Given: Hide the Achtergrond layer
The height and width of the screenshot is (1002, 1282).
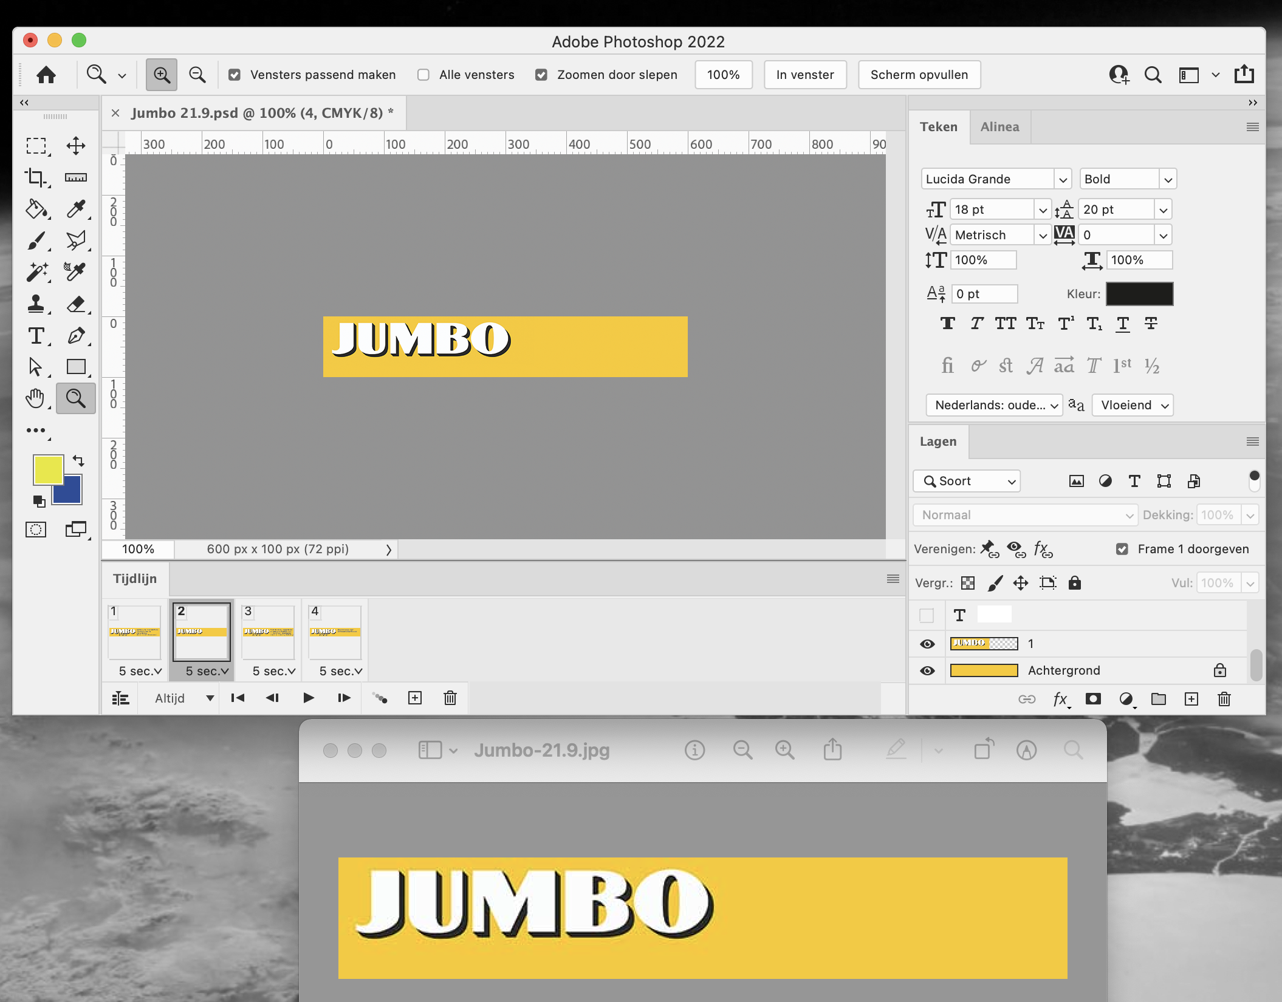Looking at the screenshot, I should click(927, 670).
